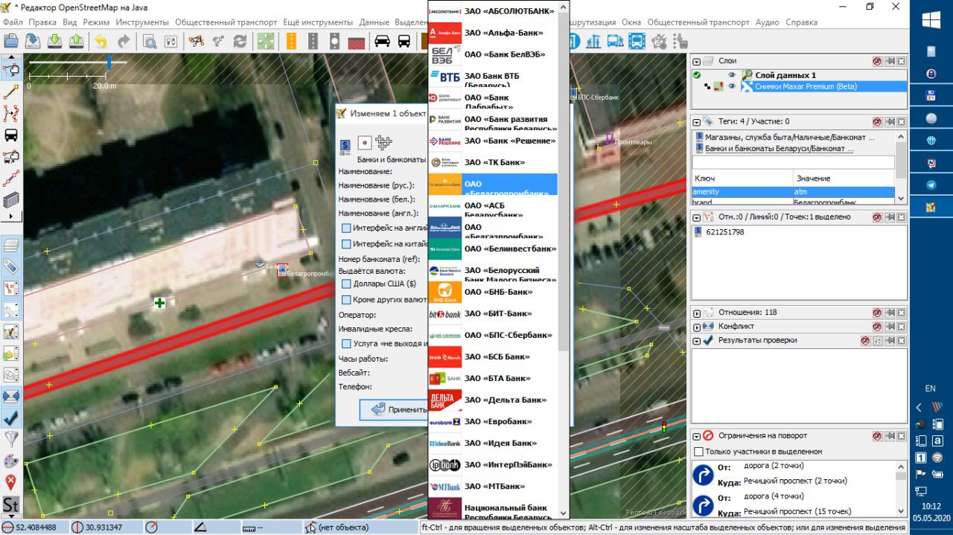
Task: Toggle visibility of Слой данных 1 layer
Action: [x=732, y=75]
